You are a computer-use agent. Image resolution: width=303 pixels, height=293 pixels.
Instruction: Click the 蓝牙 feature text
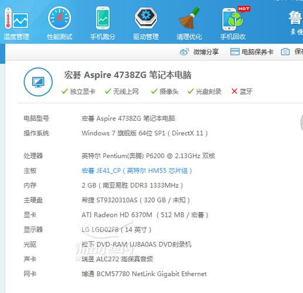246,91
